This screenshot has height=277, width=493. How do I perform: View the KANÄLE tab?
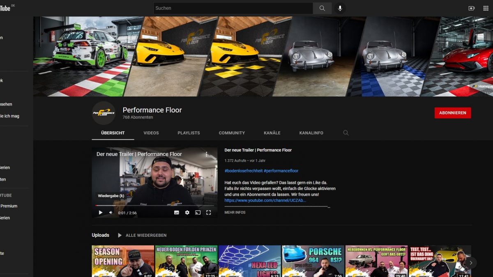pyautogui.click(x=272, y=133)
